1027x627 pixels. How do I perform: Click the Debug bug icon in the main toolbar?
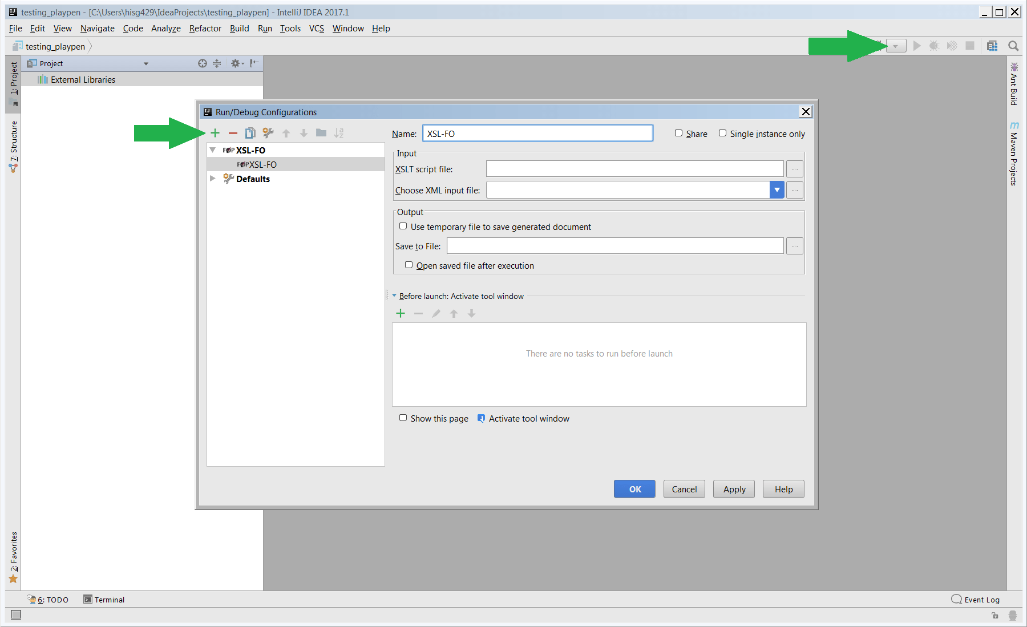click(x=934, y=46)
